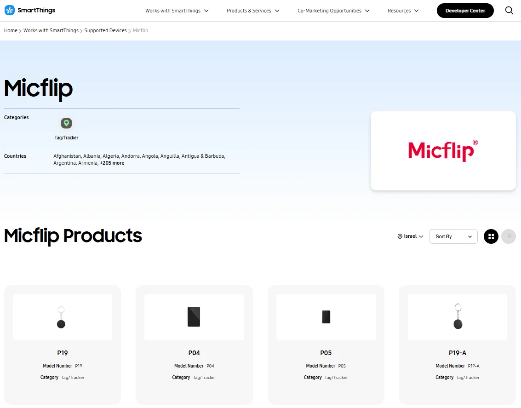Select the P19 product title
Image resolution: width=521 pixels, height=408 pixels.
(63, 353)
